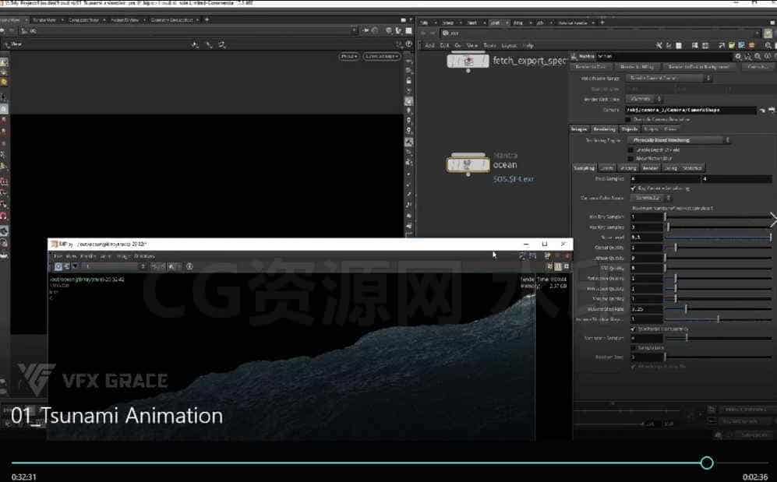Toggle Enable Depth of Field checkbox
Viewport: 777px width, 482px height.
[630, 150]
